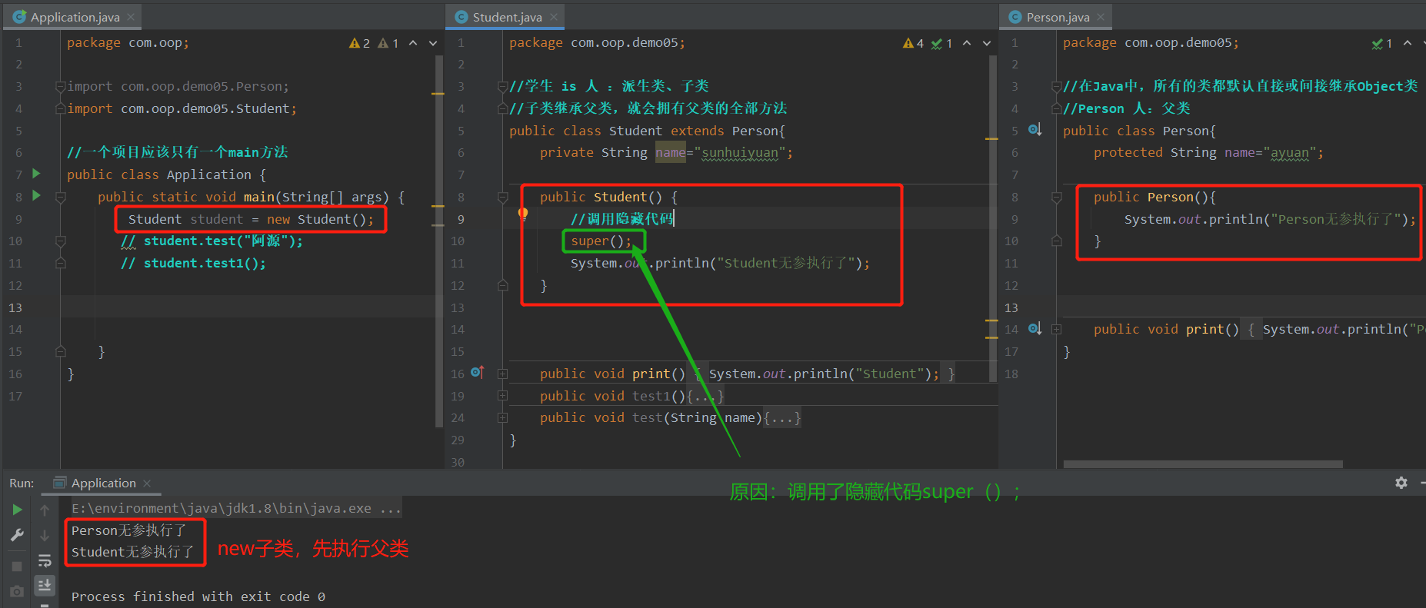
Task: Click the java.exe command line in console
Action: pyautogui.click(x=236, y=508)
